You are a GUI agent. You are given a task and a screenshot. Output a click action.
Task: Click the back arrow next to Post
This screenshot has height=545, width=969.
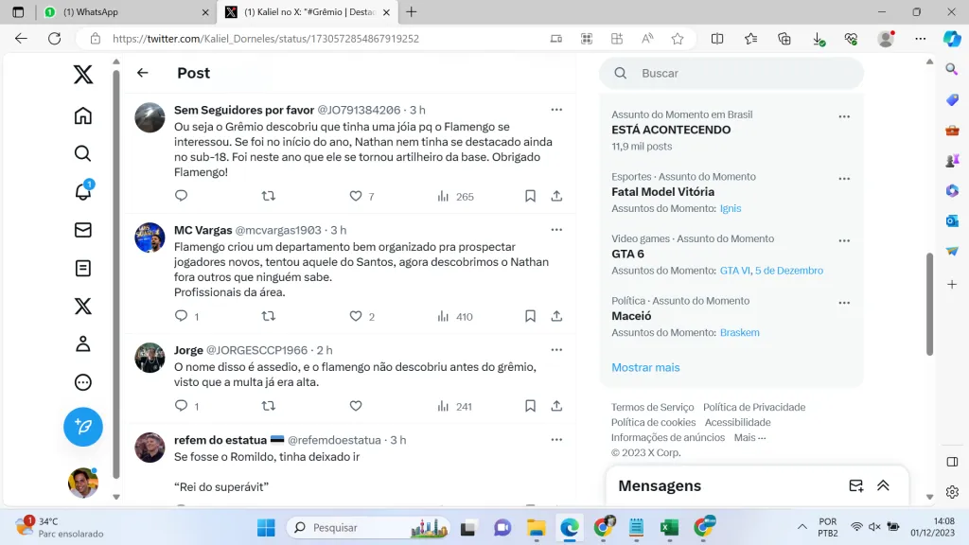click(143, 73)
